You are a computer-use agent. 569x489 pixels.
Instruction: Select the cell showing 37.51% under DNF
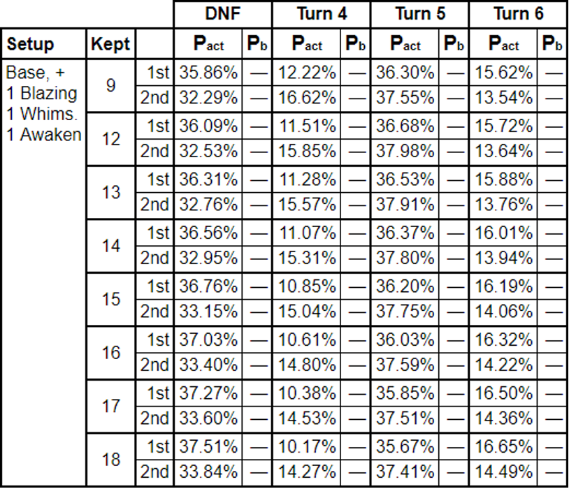208,446
